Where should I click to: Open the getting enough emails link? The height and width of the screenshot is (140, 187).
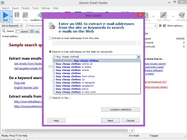coord(156,87)
